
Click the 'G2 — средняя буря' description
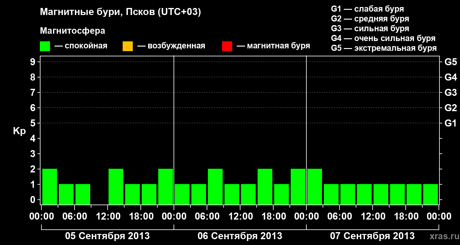[370, 19]
